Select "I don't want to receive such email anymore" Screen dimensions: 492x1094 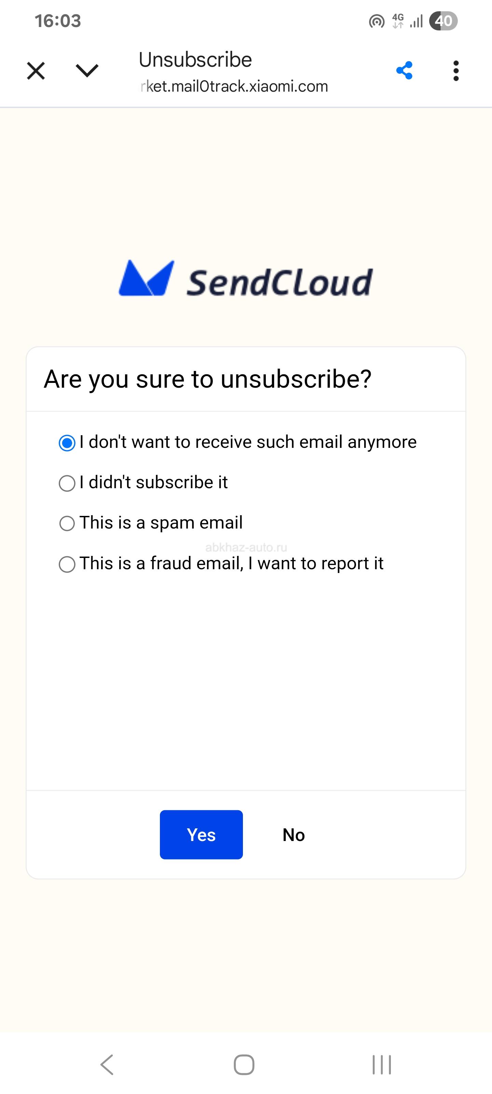pos(67,443)
